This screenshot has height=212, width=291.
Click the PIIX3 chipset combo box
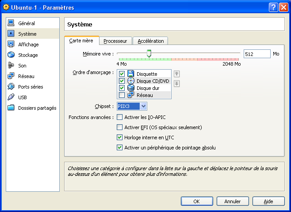(x=132, y=106)
